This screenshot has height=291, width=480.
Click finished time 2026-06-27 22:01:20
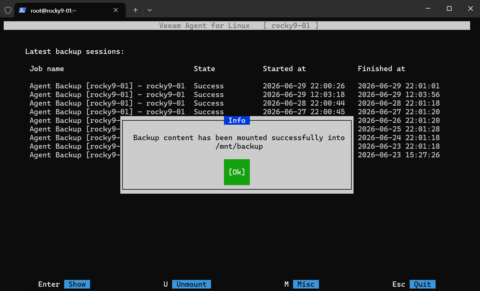[x=399, y=112]
